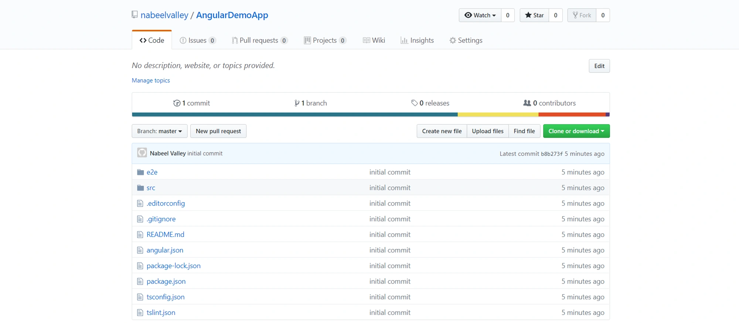Click the Find file button
The image size is (739, 323).
[524, 131]
